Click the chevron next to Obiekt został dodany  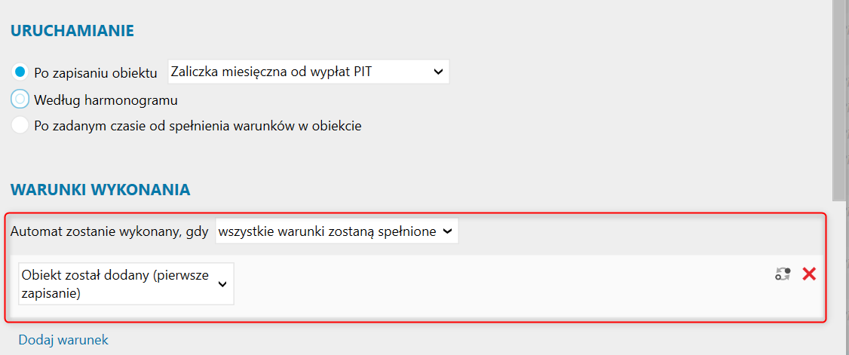pos(222,284)
